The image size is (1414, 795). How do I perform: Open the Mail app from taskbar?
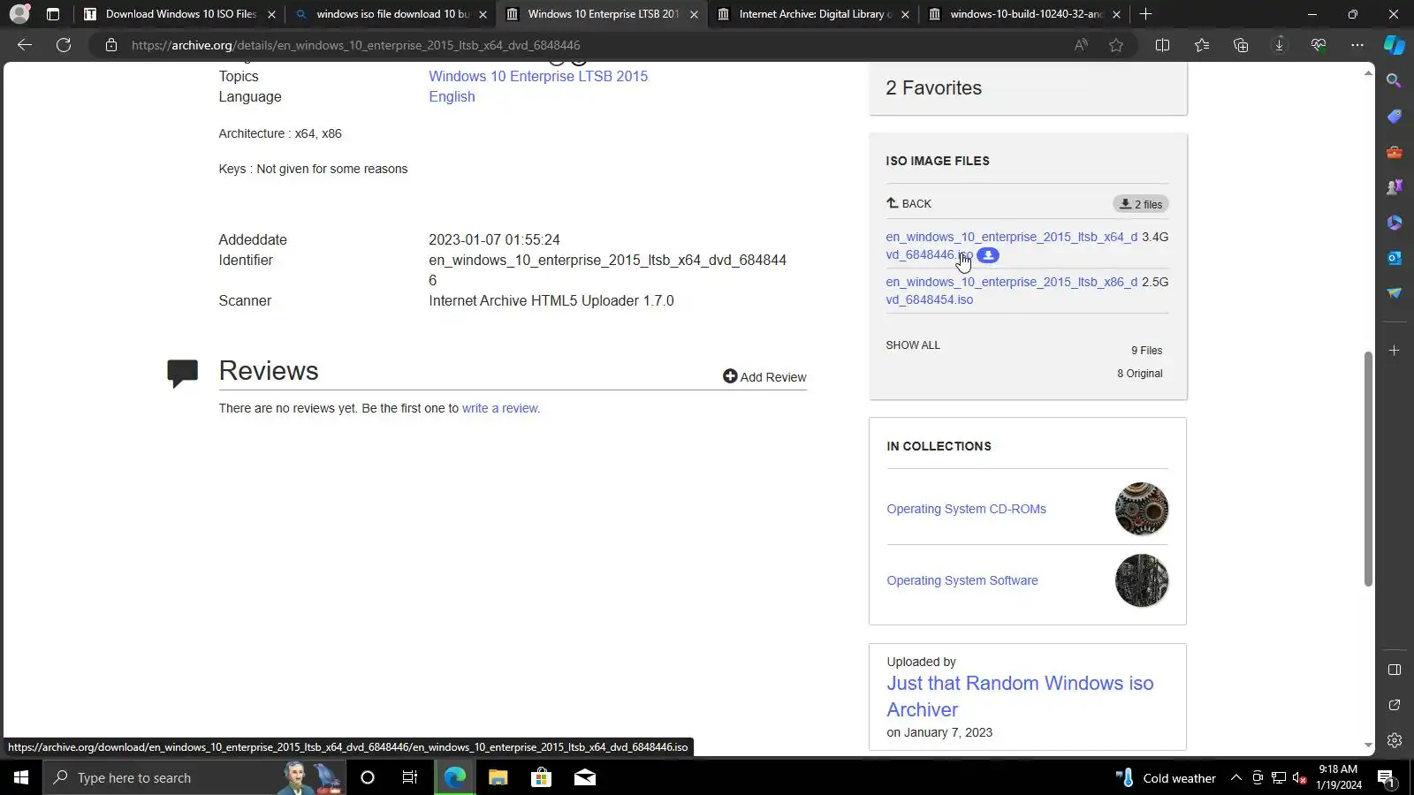coord(584,777)
